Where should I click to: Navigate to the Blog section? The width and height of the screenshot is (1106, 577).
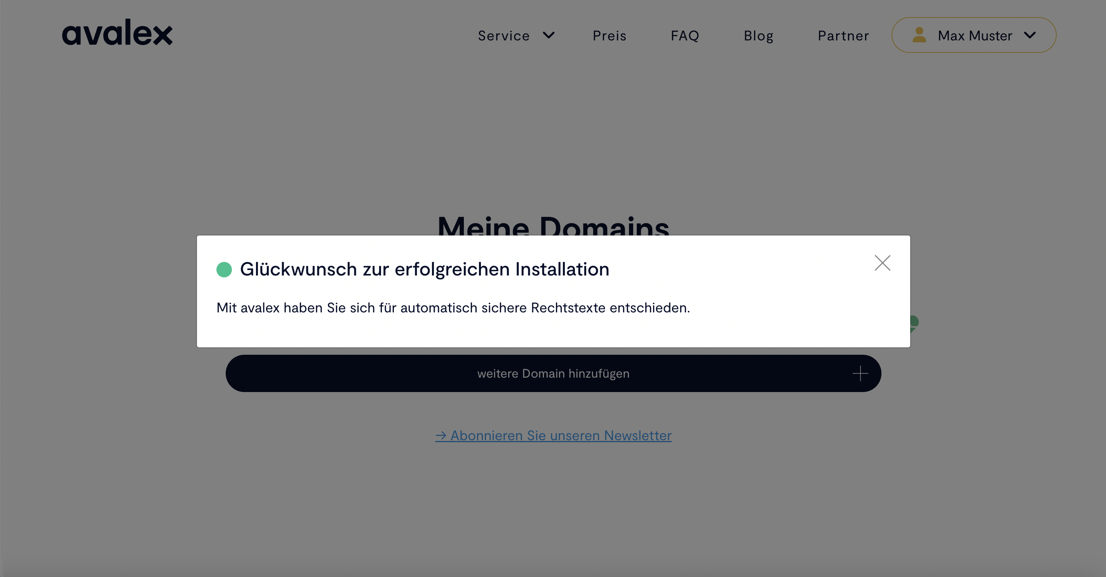click(x=758, y=36)
